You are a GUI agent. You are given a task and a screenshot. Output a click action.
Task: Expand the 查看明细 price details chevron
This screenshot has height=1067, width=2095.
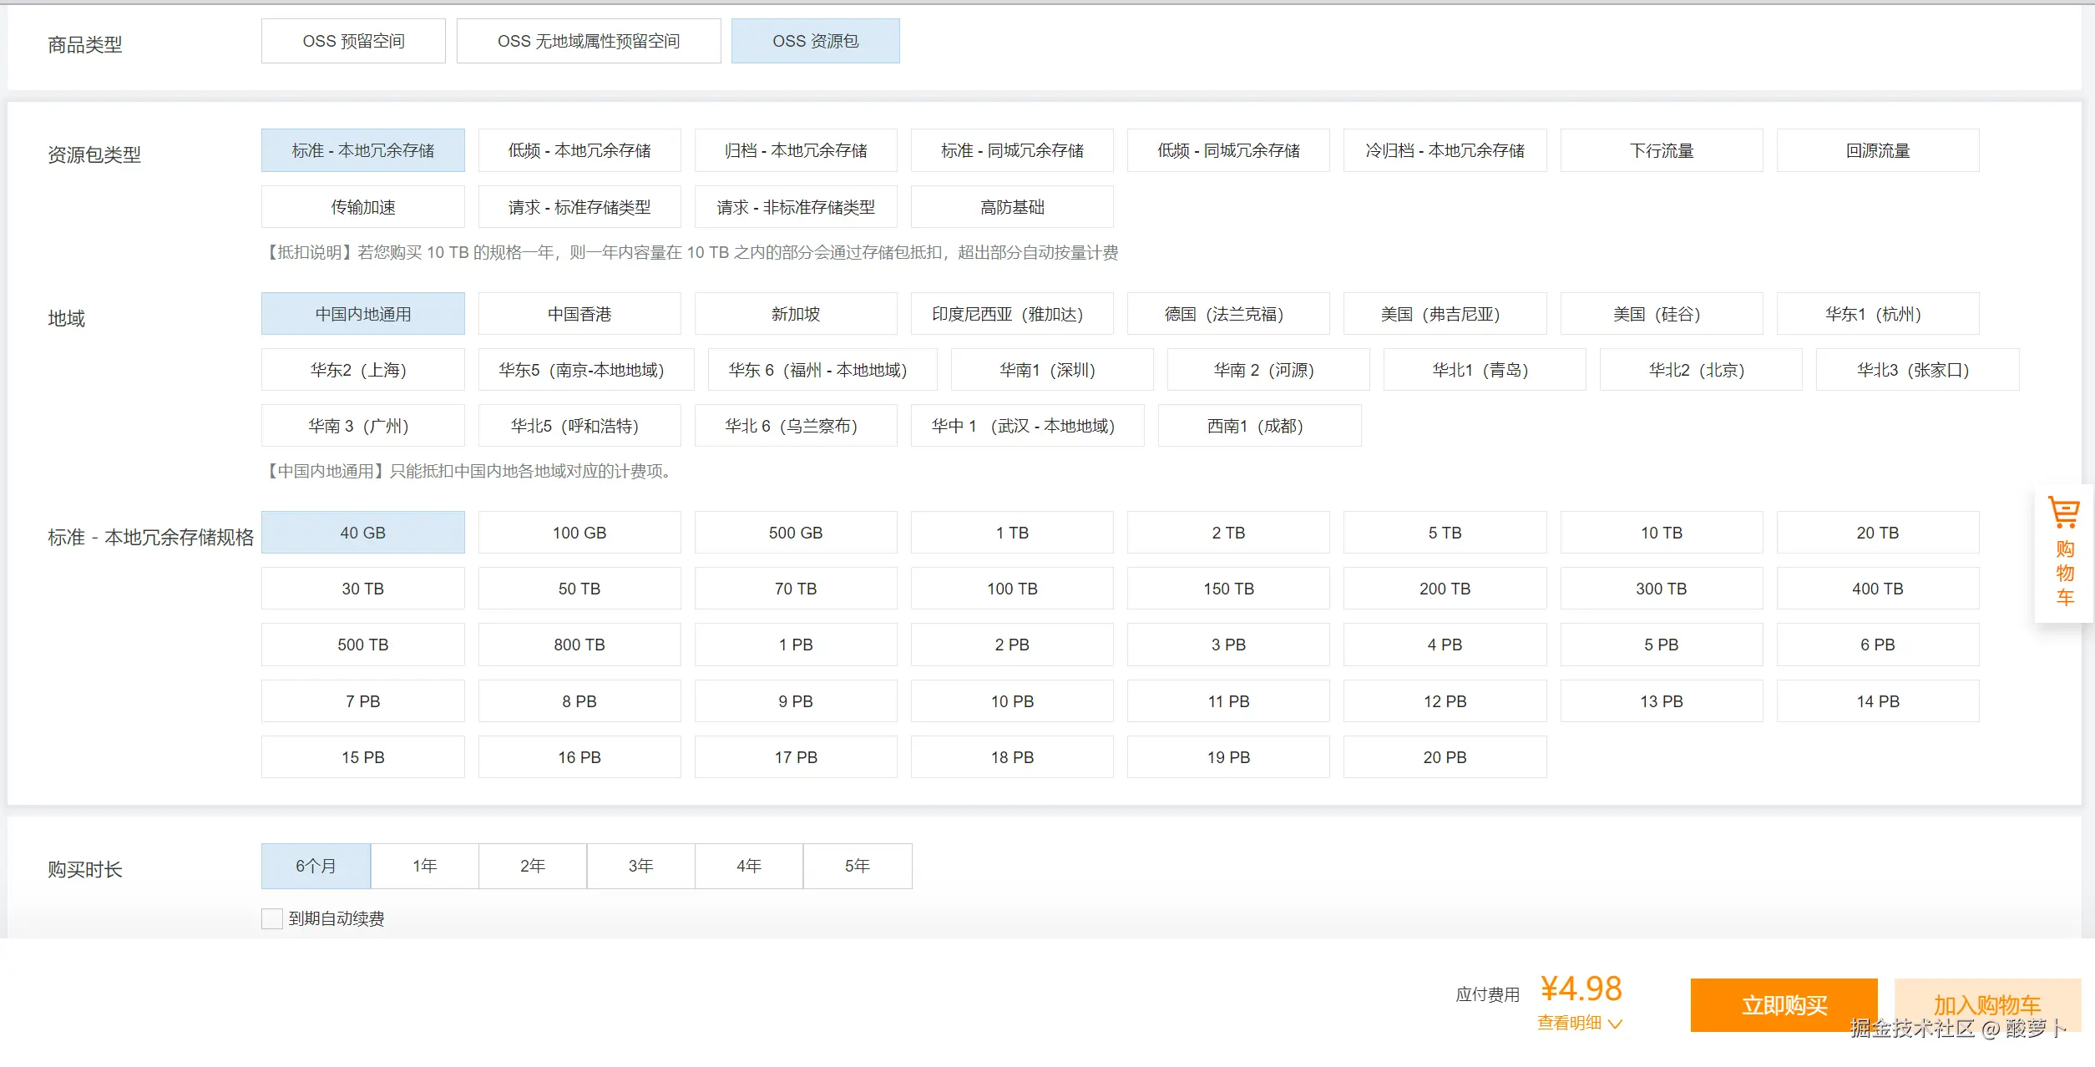click(x=1615, y=1024)
